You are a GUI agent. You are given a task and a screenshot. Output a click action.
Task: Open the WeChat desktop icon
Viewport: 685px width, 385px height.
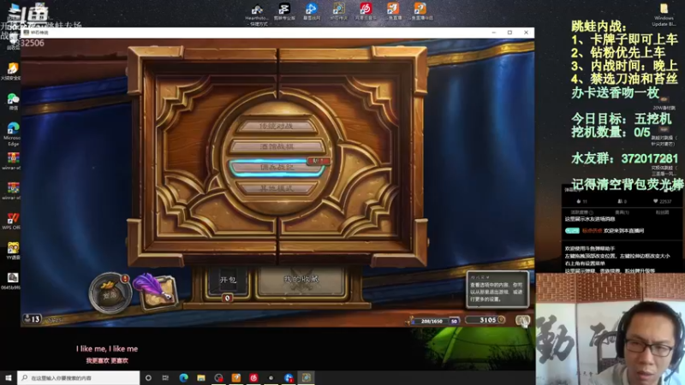[x=12, y=102]
